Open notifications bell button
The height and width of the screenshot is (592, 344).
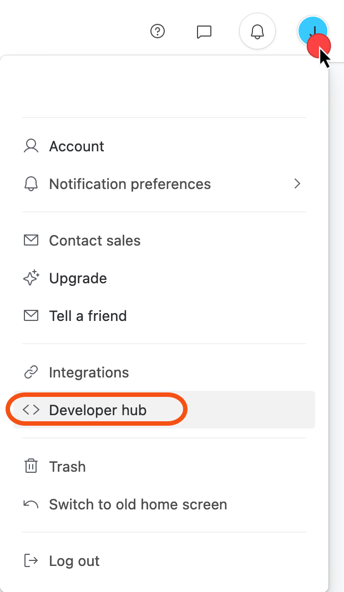(257, 32)
